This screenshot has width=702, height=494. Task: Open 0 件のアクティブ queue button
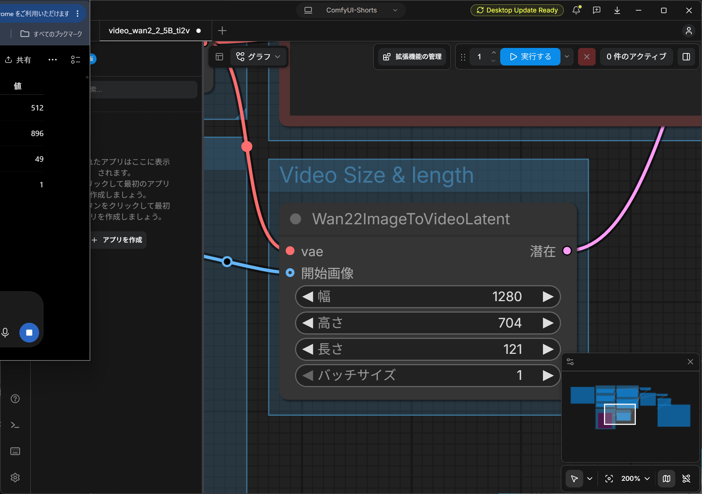636,57
